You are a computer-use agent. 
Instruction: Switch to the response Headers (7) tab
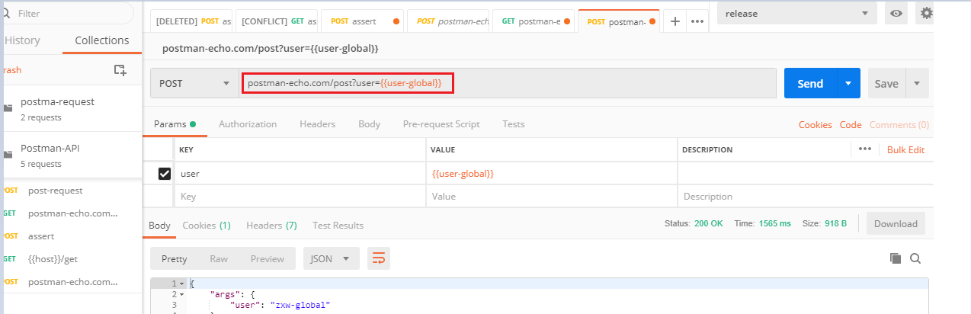click(271, 226)
